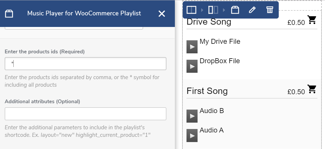The image size is (325, 149).
Task: Select the row layout icon in blue toolbar
Action: (191, 10)
